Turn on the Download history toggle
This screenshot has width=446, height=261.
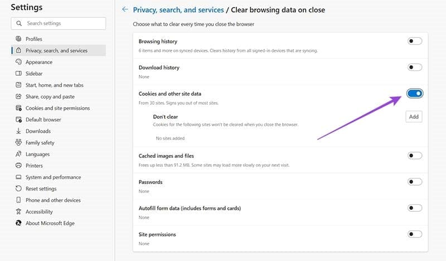(415, 67)
